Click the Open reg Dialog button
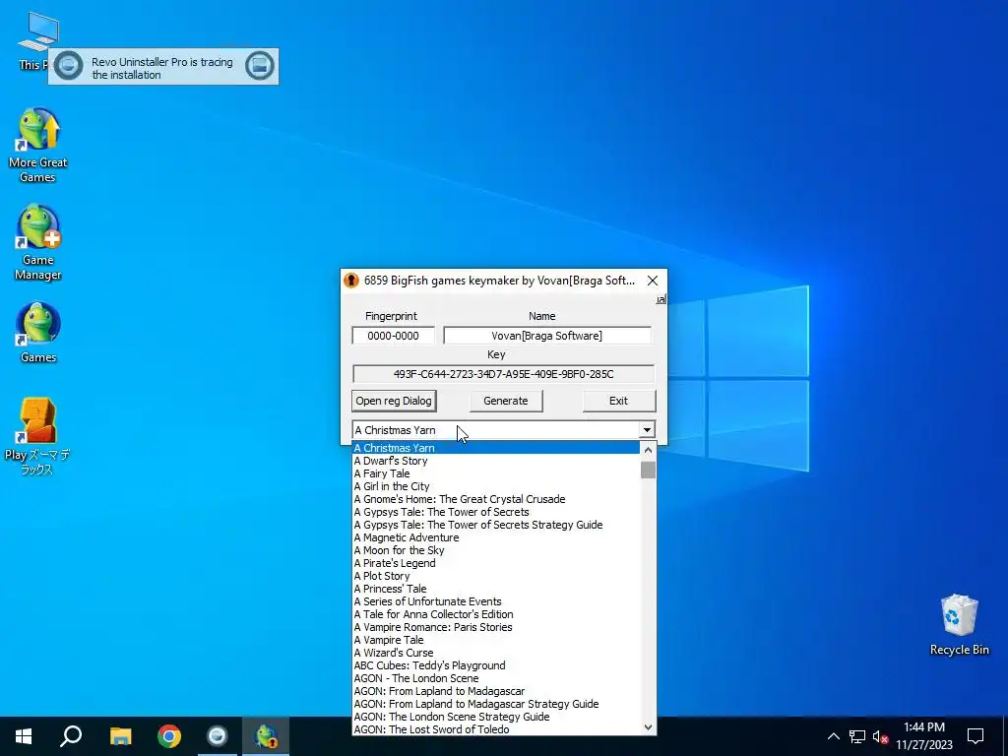Viewport: 1008px width, 756px height. point(394,401)
